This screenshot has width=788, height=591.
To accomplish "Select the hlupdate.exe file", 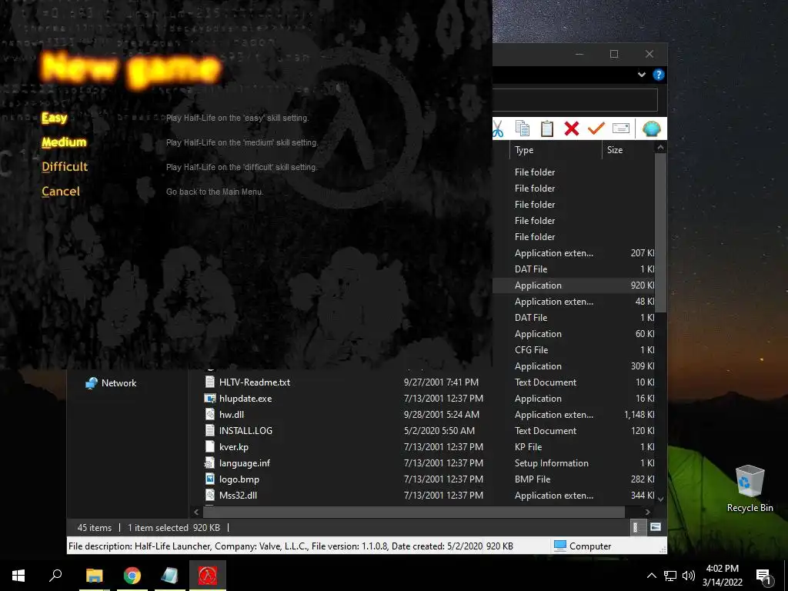I will point(245,399).
